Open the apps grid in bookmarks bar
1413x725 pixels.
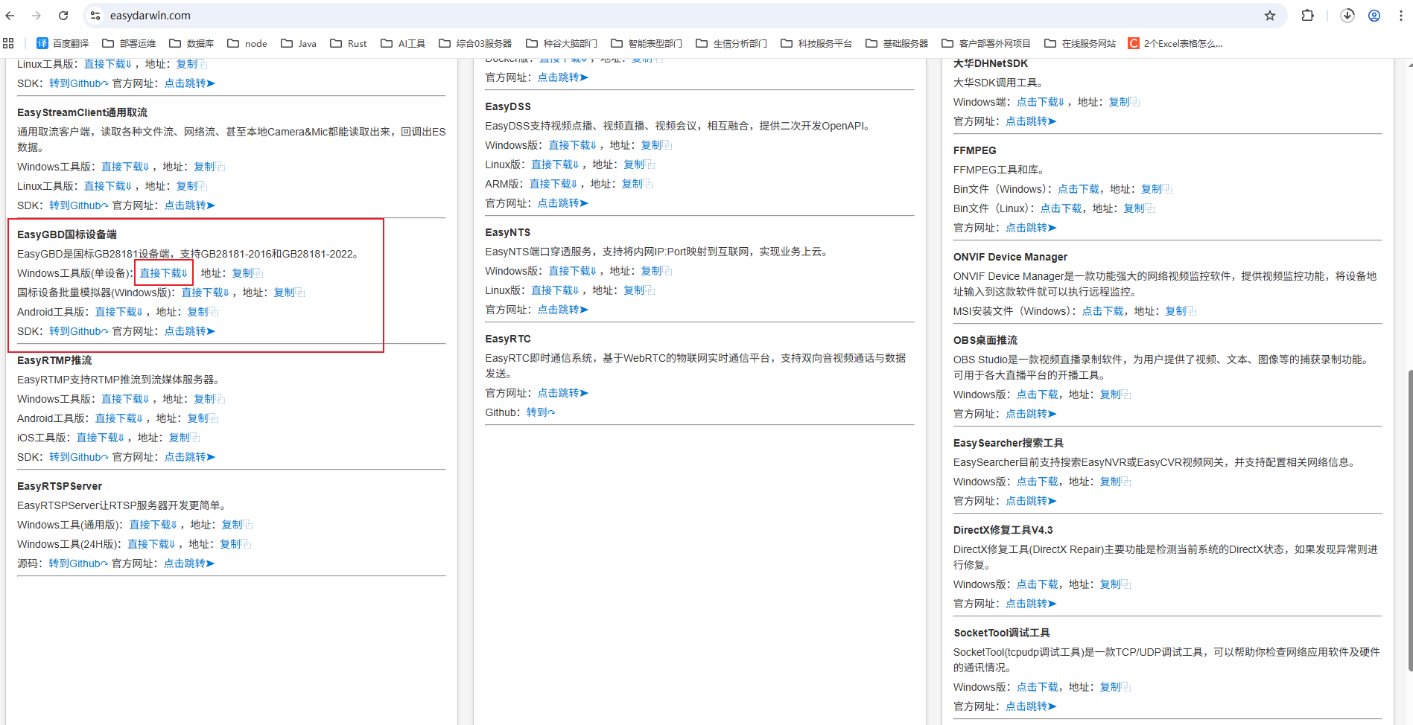pos(9,43)
